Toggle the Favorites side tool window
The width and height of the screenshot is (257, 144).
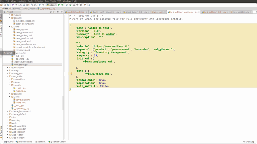point(1,132)
